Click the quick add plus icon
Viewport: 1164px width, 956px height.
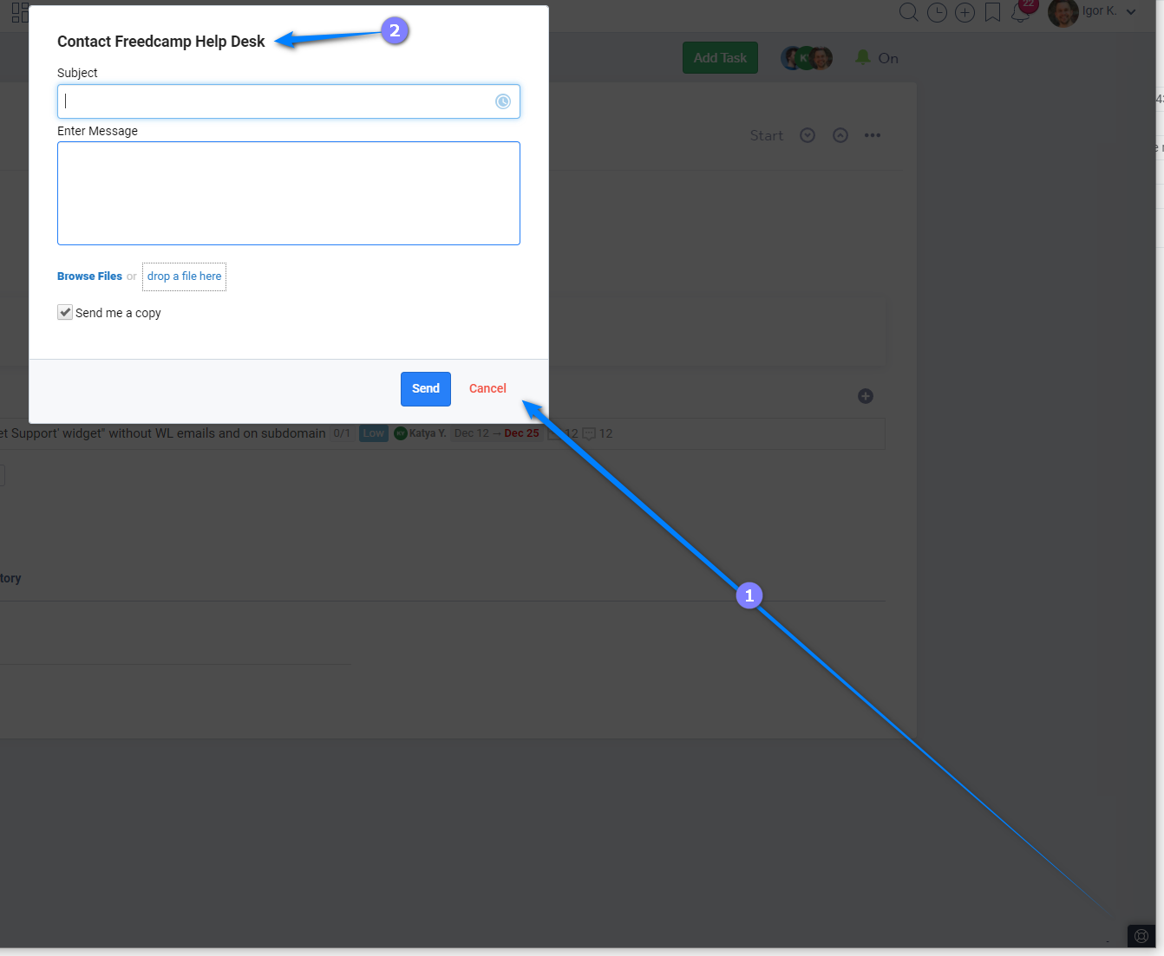pos(965,12)
